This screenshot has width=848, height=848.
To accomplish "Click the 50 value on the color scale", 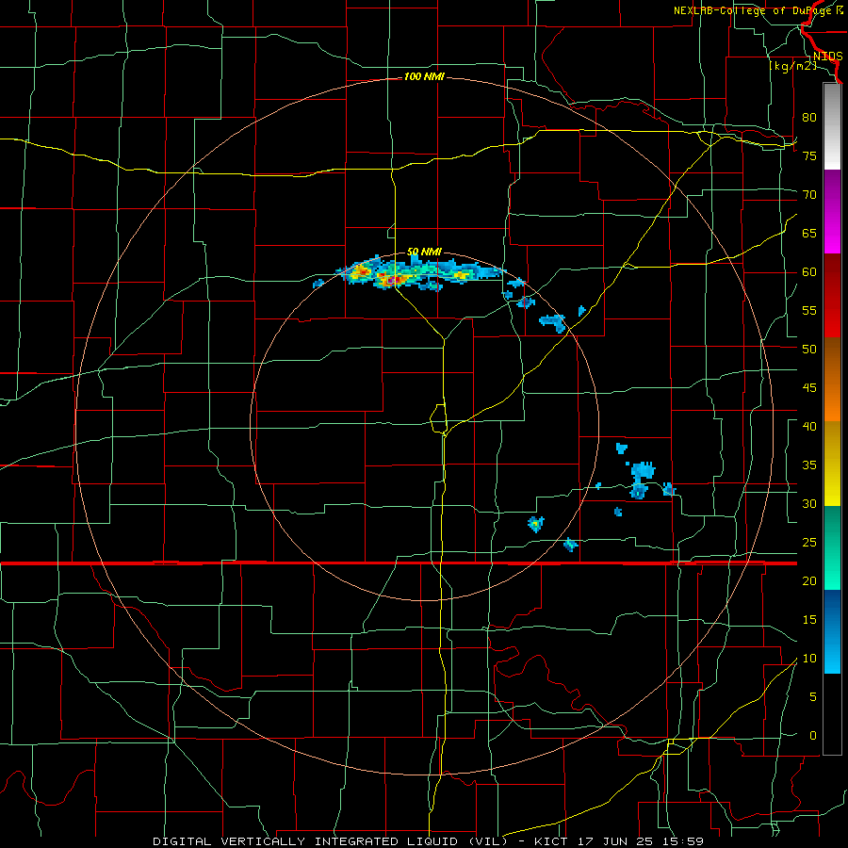I will coord(809,349).
